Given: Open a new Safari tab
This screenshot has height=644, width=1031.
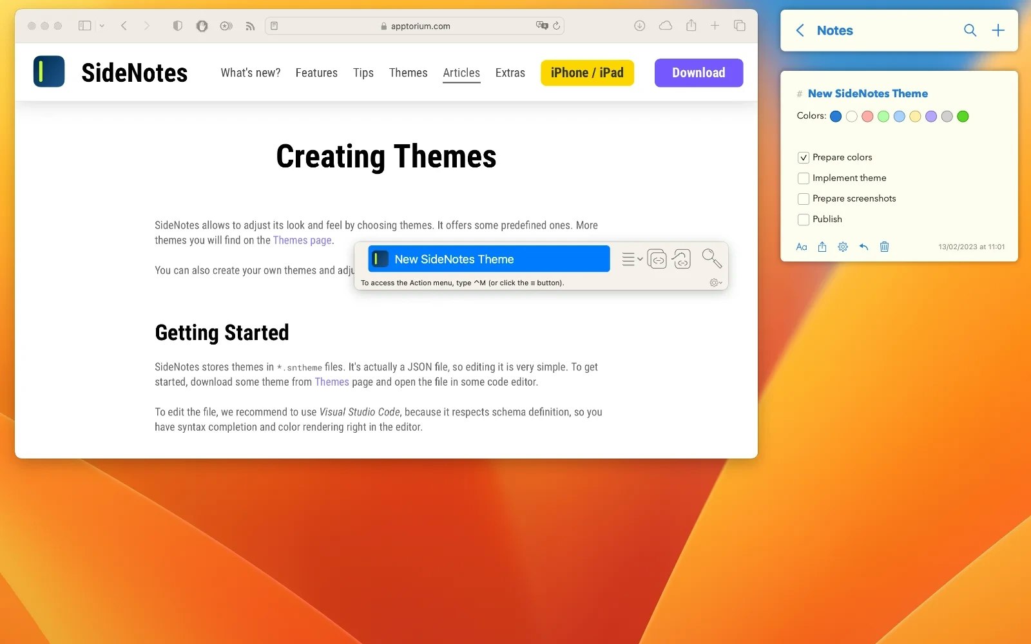Looking at the screenshot, I should pyautogui.click(x=715, y=26).
